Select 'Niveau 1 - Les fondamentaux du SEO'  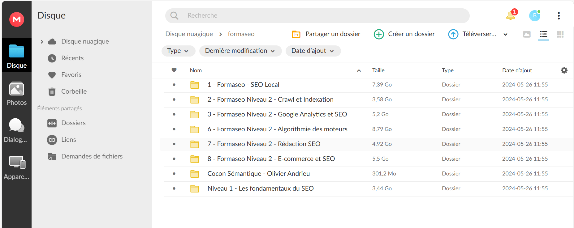tap(261, 188)
